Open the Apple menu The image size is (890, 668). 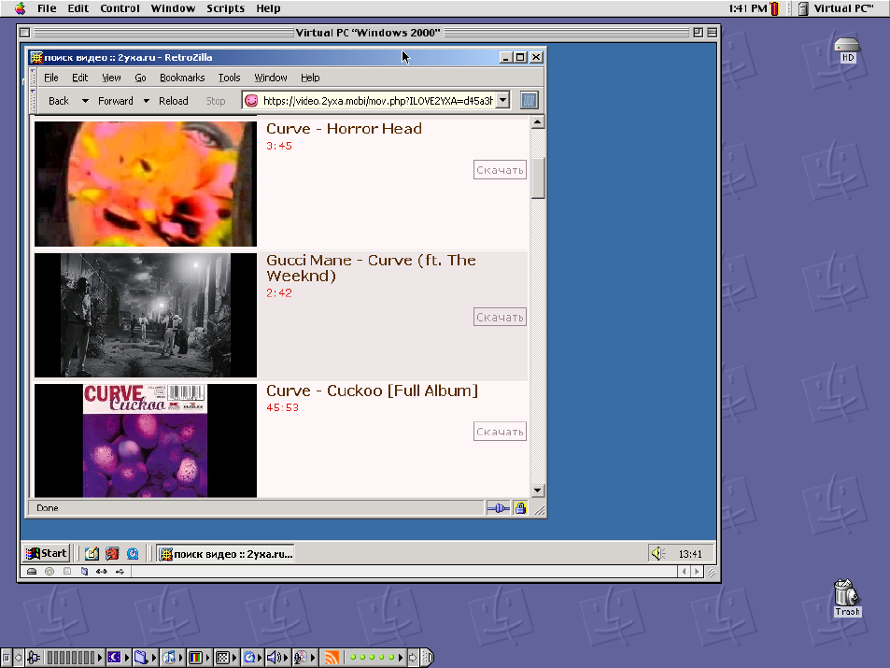click(x=20, y=8)
